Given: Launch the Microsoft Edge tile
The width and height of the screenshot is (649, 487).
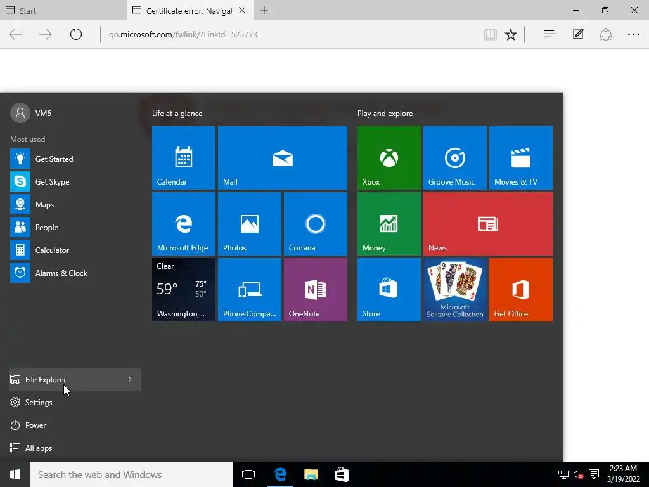Looking at the screenshot, I should pyautogui.click(x=183, y=224).
